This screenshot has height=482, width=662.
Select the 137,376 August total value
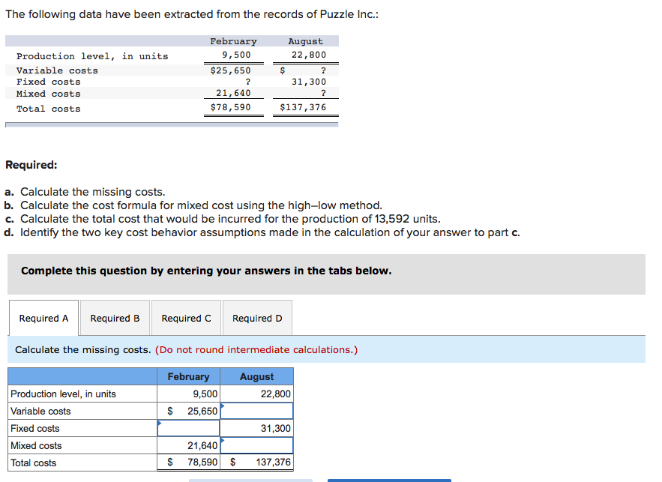pos(268,463)
